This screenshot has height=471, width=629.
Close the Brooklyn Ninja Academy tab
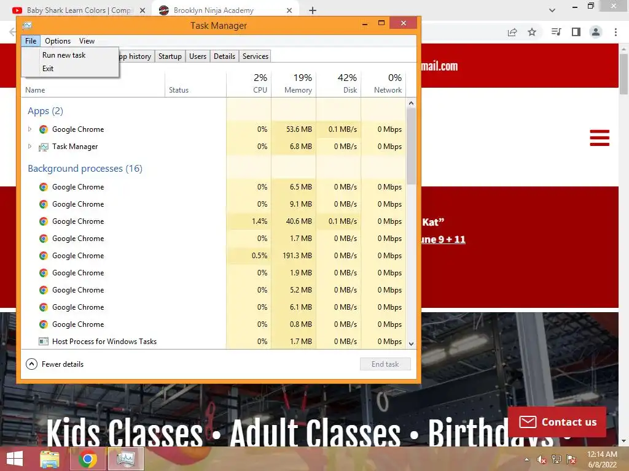point(289,10)
